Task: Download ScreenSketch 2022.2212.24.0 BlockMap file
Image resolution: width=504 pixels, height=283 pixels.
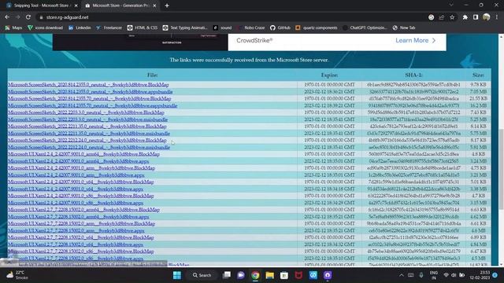Action: [87, 140]
